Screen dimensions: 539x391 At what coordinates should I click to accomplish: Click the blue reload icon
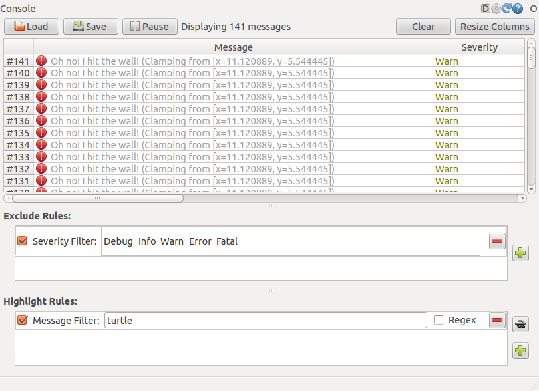[506, 9]
